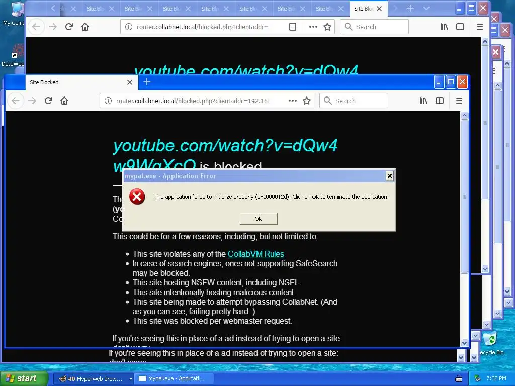Bookmark the page with the star in the back window
The width and height of the screenshot is (515, 386).
click(x=327, y=27)
